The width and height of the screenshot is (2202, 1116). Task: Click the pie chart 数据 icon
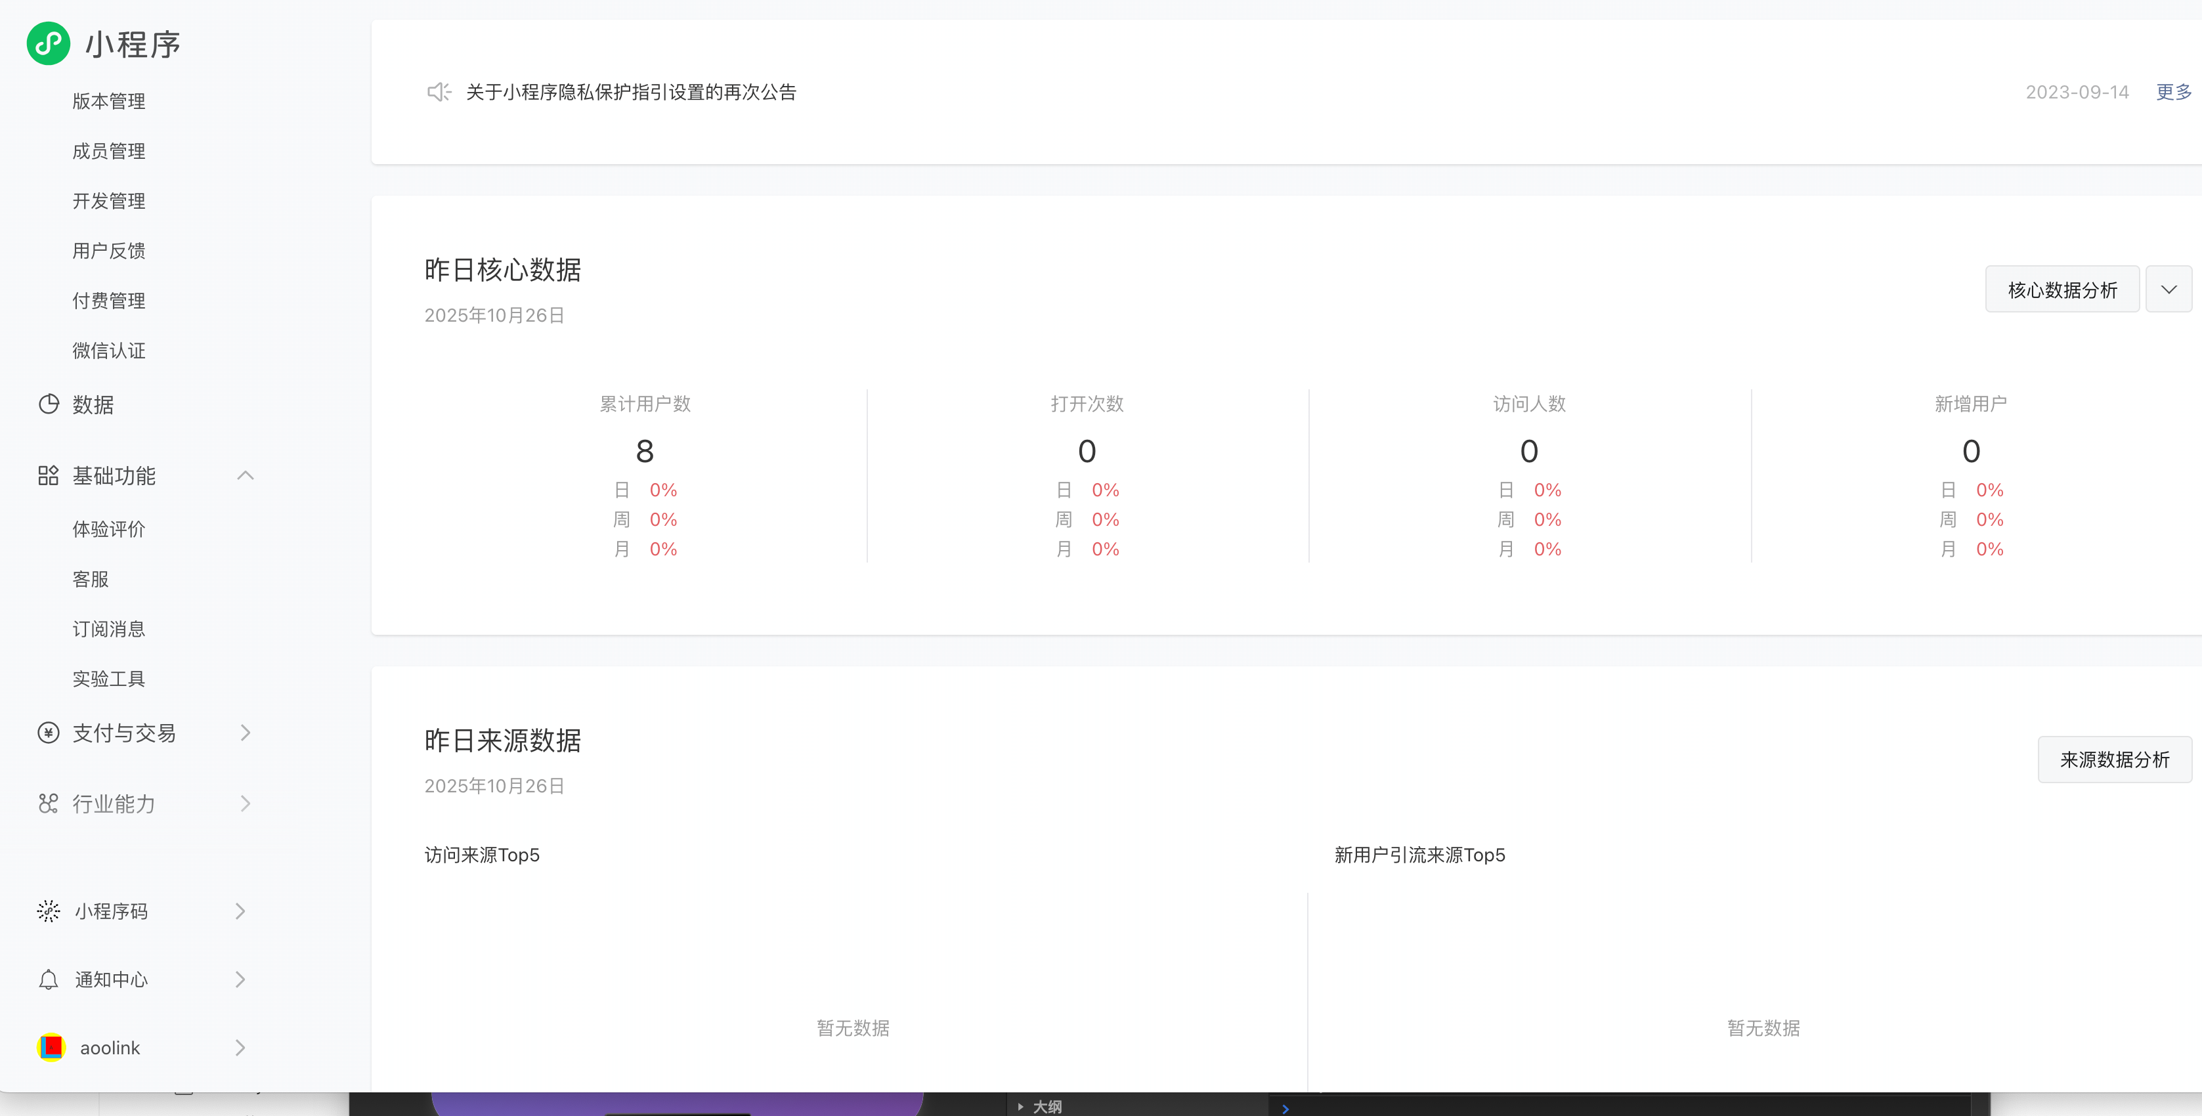(49, 404)
